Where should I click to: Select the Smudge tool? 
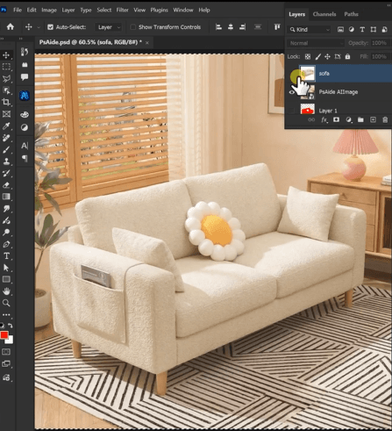pyautogui.click(x=6, y=209)
